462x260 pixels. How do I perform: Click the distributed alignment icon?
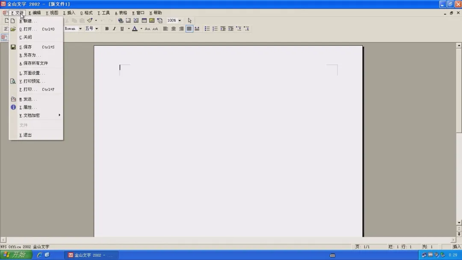197,29
